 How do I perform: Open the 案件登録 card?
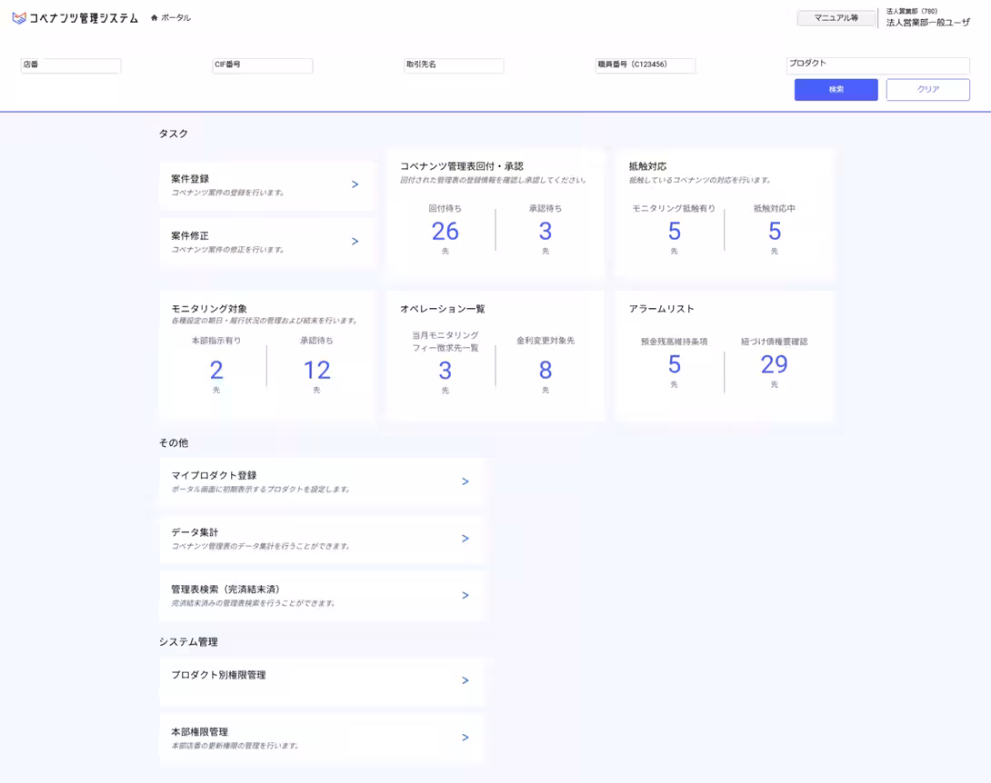pyautogui.click(x=266, y=185)
